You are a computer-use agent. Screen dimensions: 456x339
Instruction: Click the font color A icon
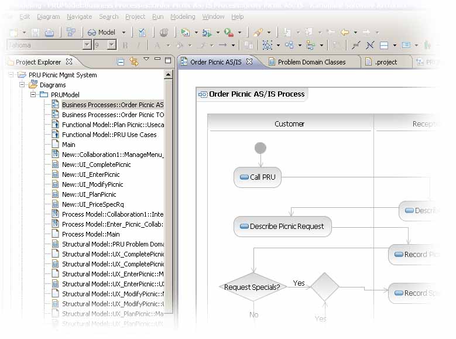[157, 45]
